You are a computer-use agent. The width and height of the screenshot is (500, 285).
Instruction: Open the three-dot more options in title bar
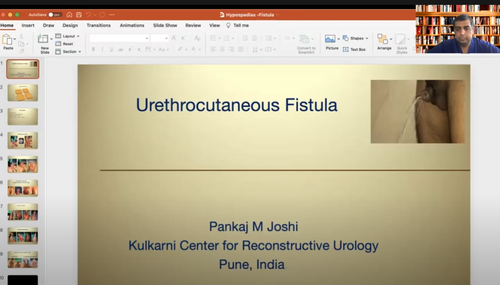pos(112,15)
